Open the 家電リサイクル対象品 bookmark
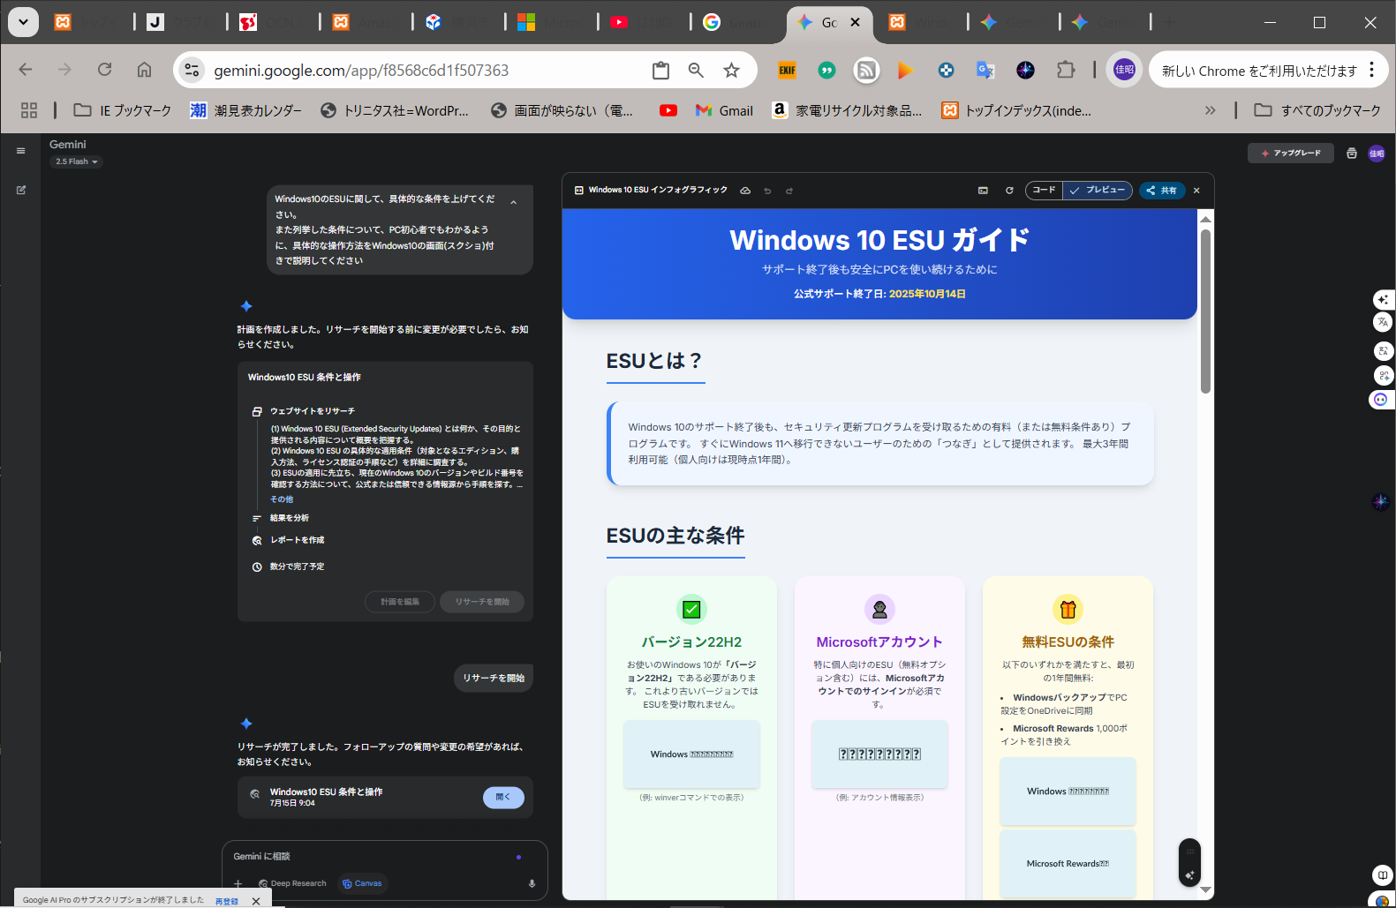 (x=847, y=110)
